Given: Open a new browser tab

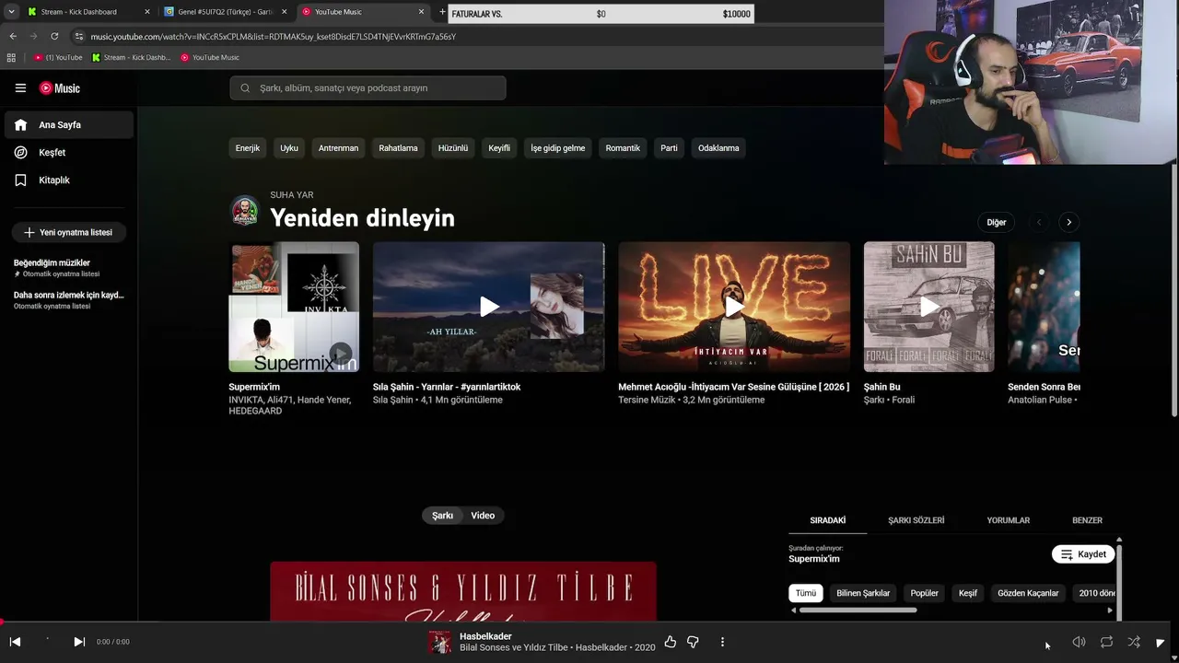Looking at the screenshot, I should pyautogui.click(x=442, y=12).
